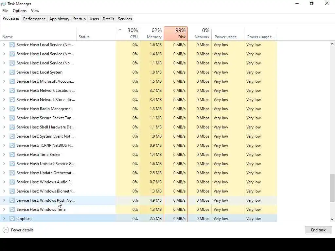
Task: Expand Service Host: Windows Push Notifications group
Action: (x=4, y=200)
